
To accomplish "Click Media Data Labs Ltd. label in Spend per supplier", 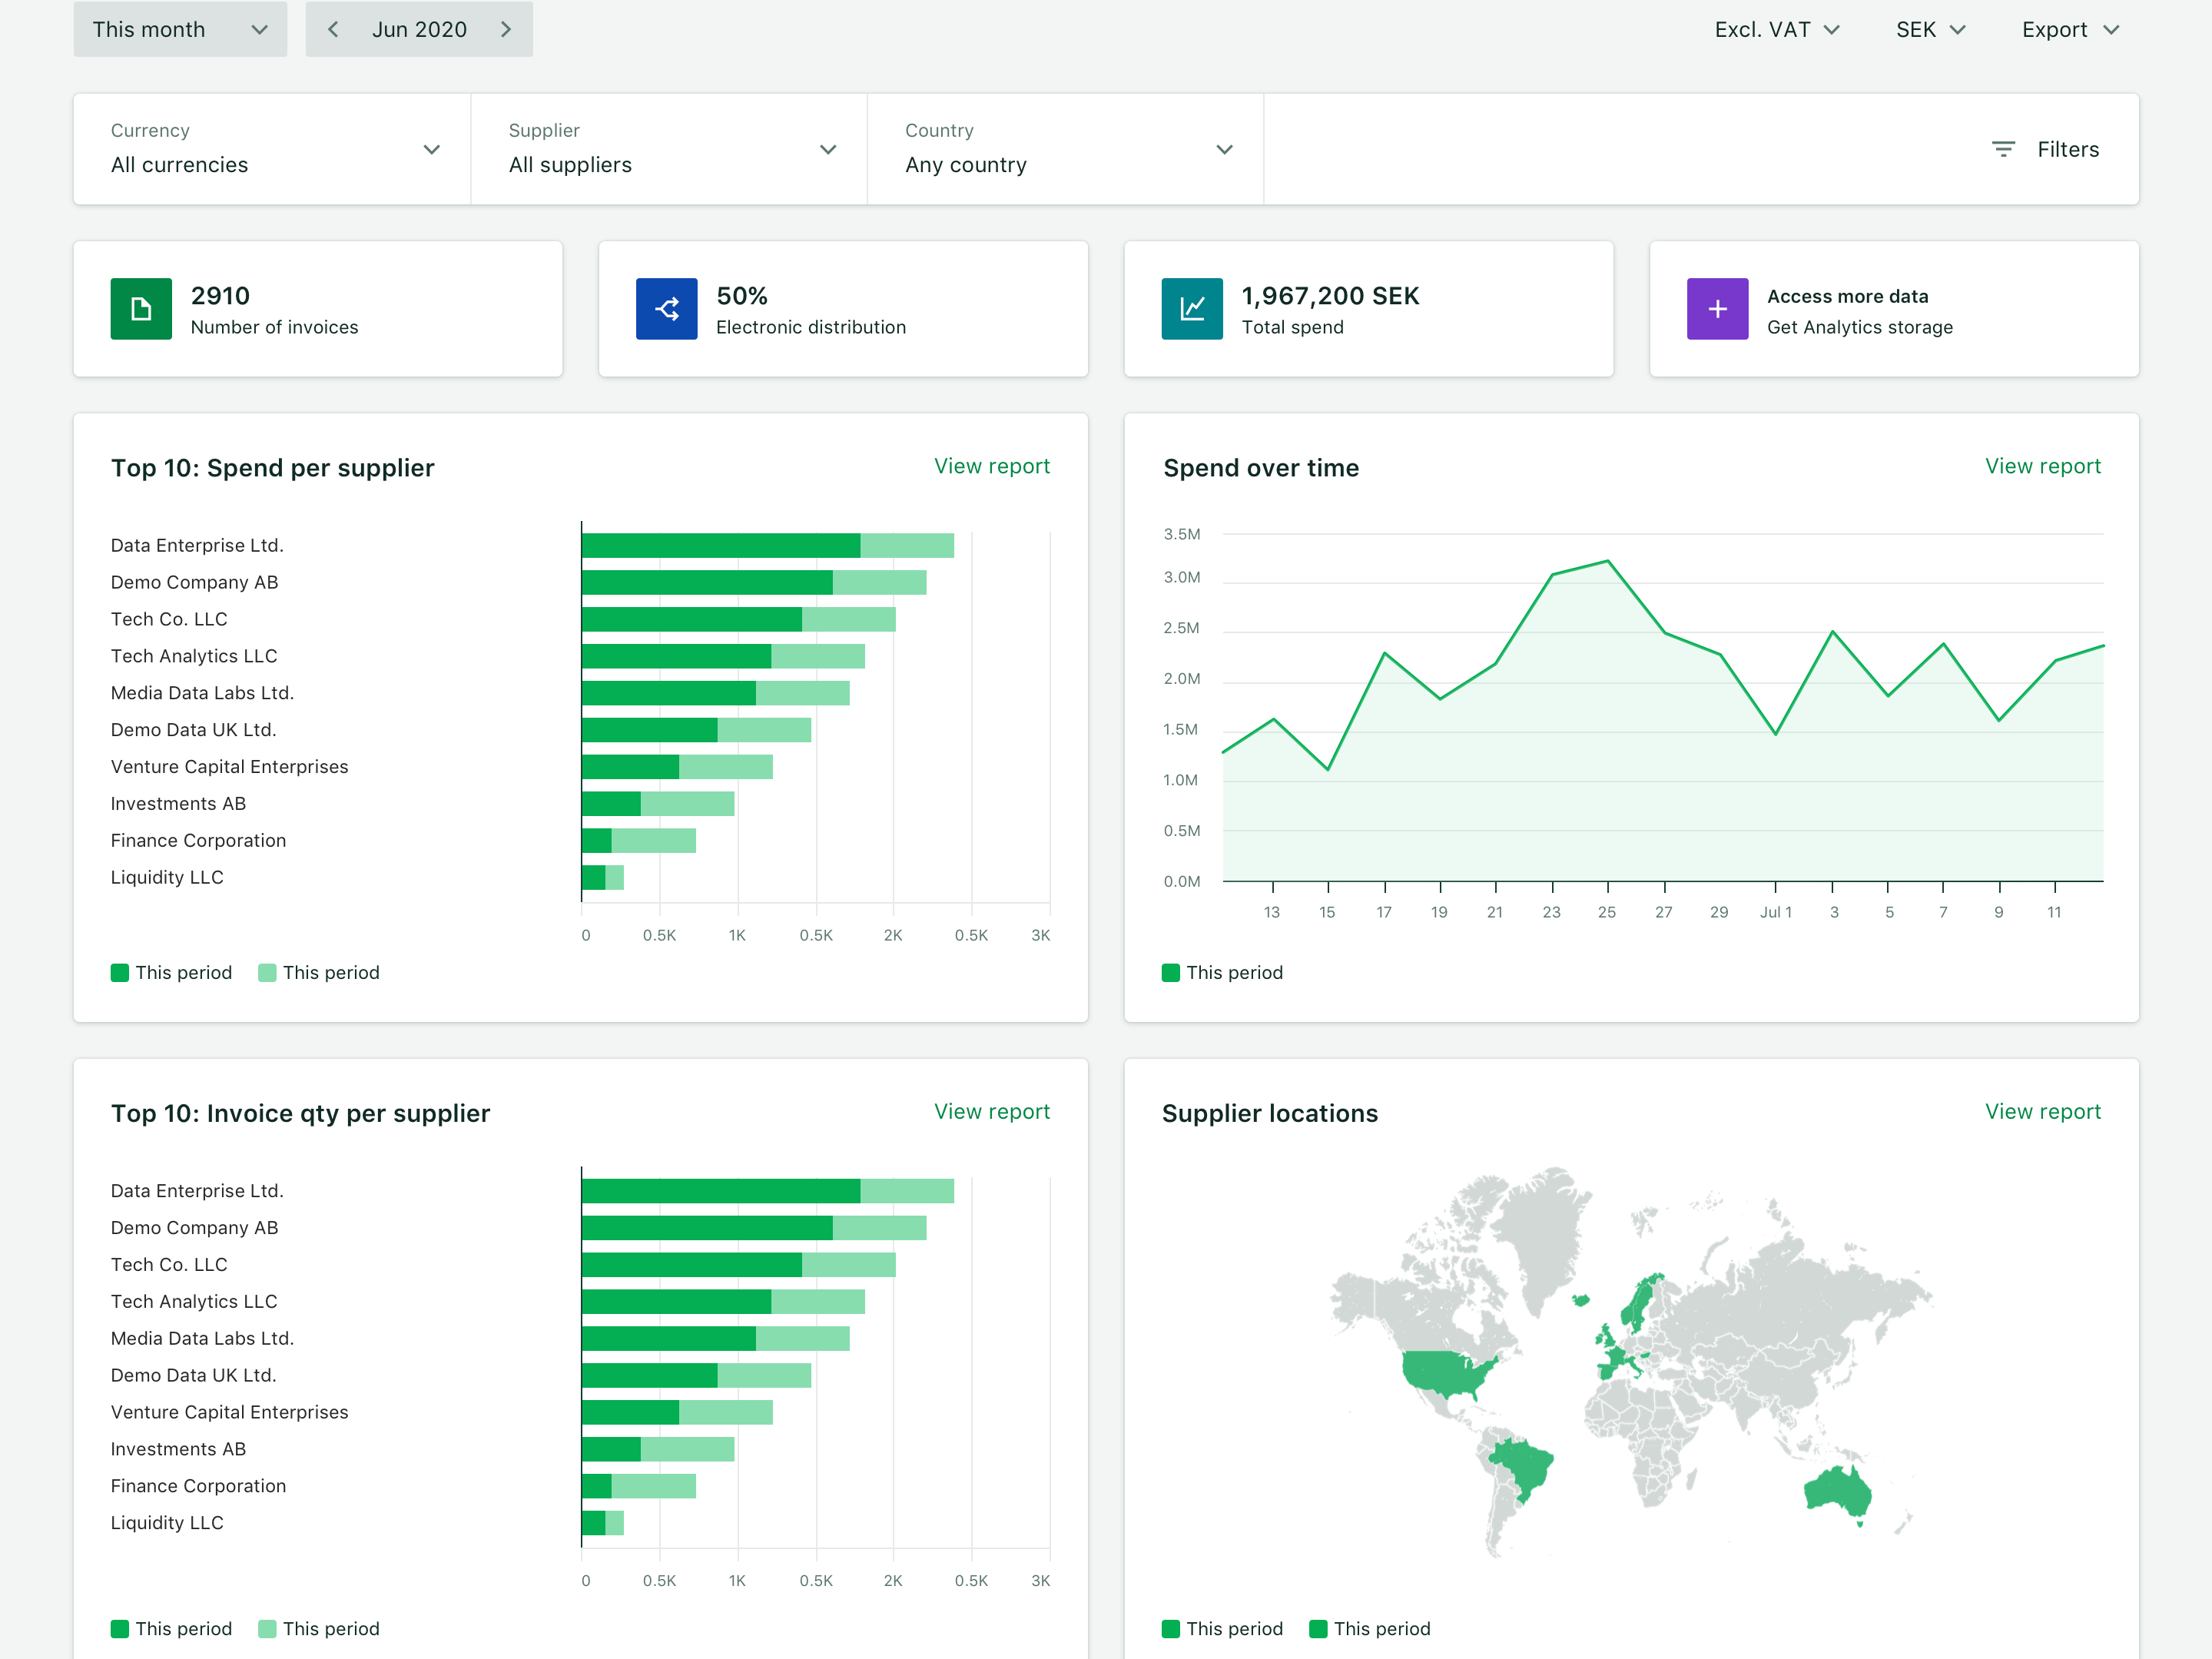I will 202,693.
